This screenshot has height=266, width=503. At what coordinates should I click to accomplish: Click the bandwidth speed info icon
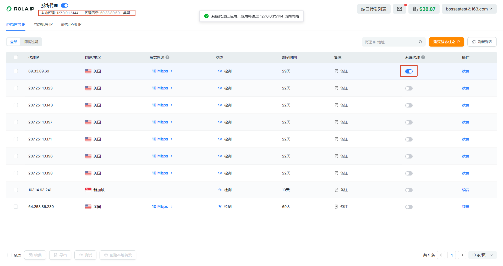[x=167, y=57]
